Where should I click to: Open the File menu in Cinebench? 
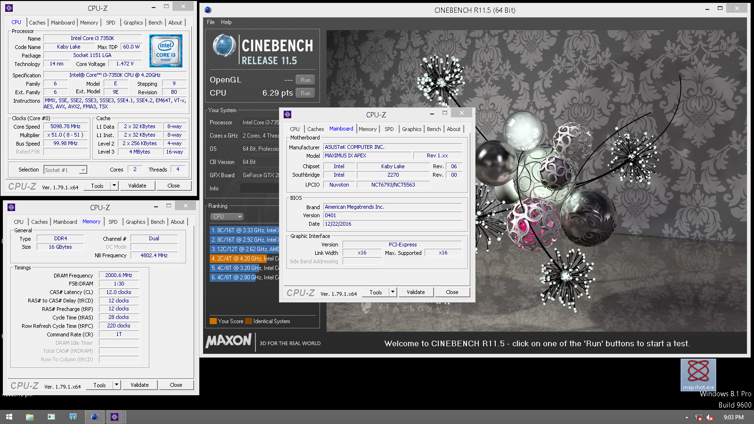click(211, 22)
